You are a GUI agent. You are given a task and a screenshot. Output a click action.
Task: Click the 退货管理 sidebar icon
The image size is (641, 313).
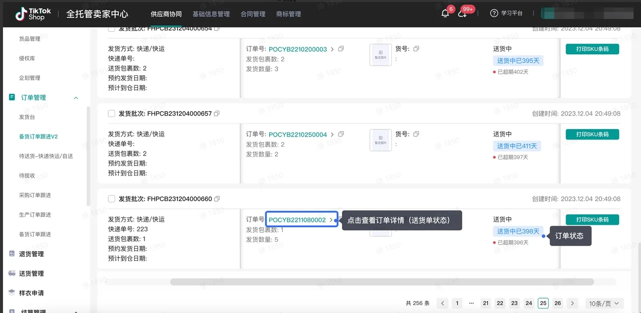12,254
